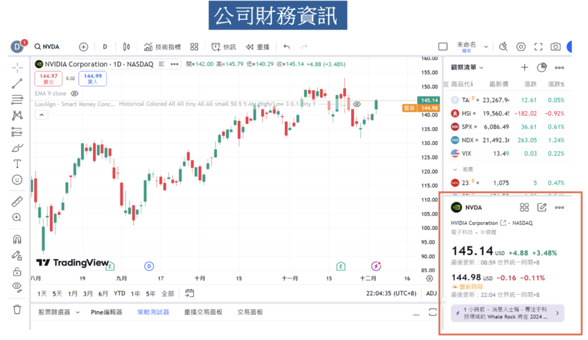
Task: Open watchlist advanced view pie icon
Action: 542,68
